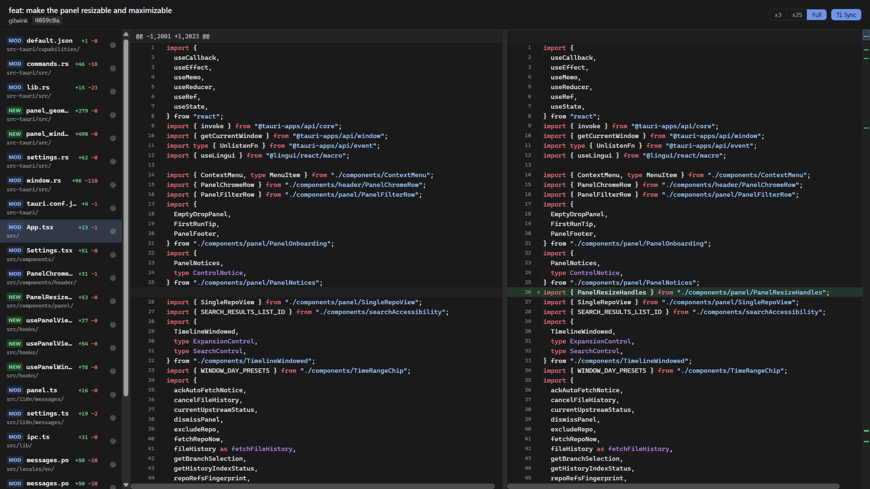Select settings.rs in the sidebar

(61, 161)
